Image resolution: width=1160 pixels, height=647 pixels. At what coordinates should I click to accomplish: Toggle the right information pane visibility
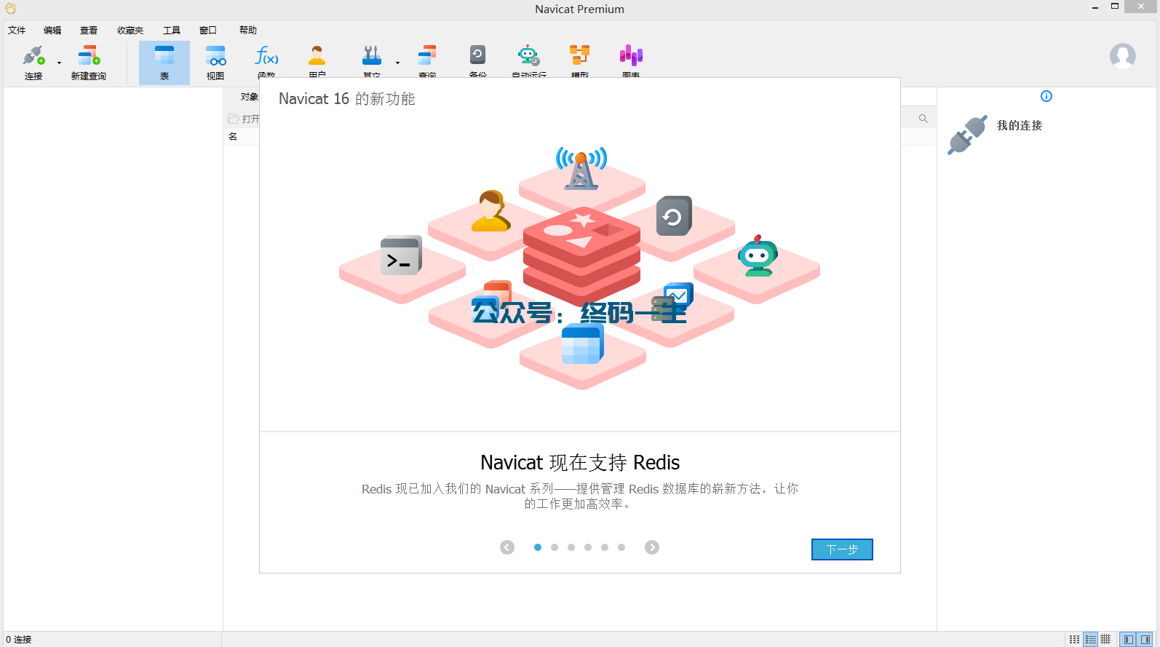coord(1145,639)
